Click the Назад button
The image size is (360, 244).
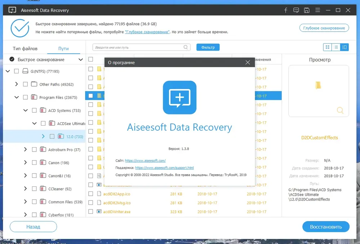[x=33, y=227]
